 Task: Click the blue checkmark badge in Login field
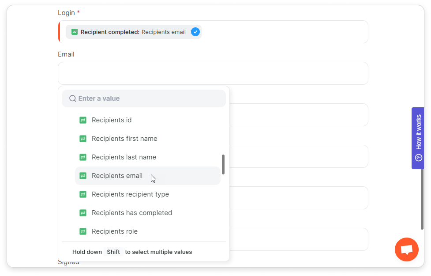click(195, 32)
